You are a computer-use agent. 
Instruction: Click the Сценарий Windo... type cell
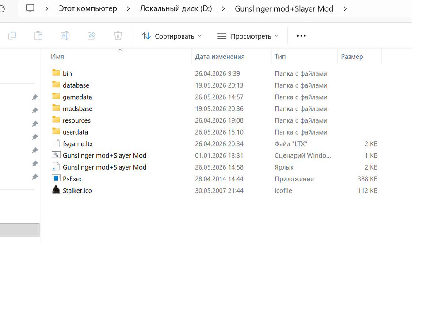click(303, 155)
